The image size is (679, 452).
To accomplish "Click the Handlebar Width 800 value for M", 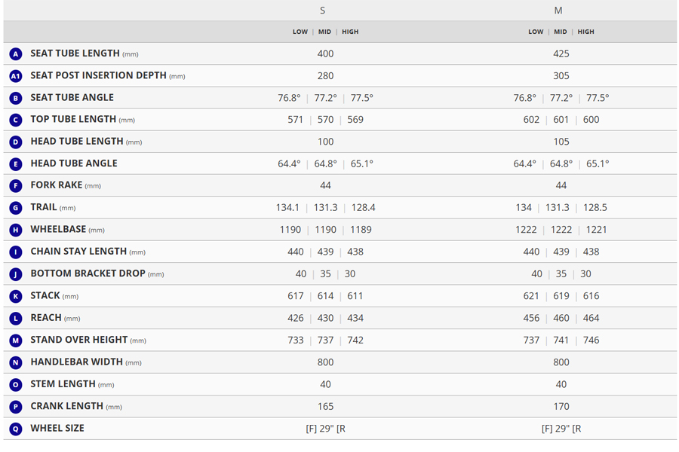I will 561,362.
